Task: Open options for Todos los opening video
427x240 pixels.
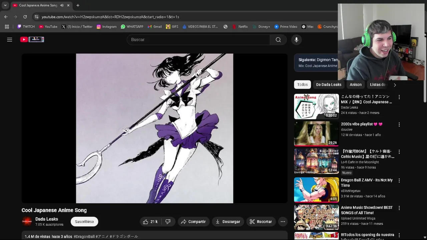Action: pyautogui.click(x=399, y=235)
